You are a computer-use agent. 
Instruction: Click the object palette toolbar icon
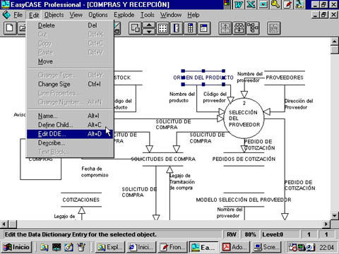pyautogui.click(x=191, y=28)
